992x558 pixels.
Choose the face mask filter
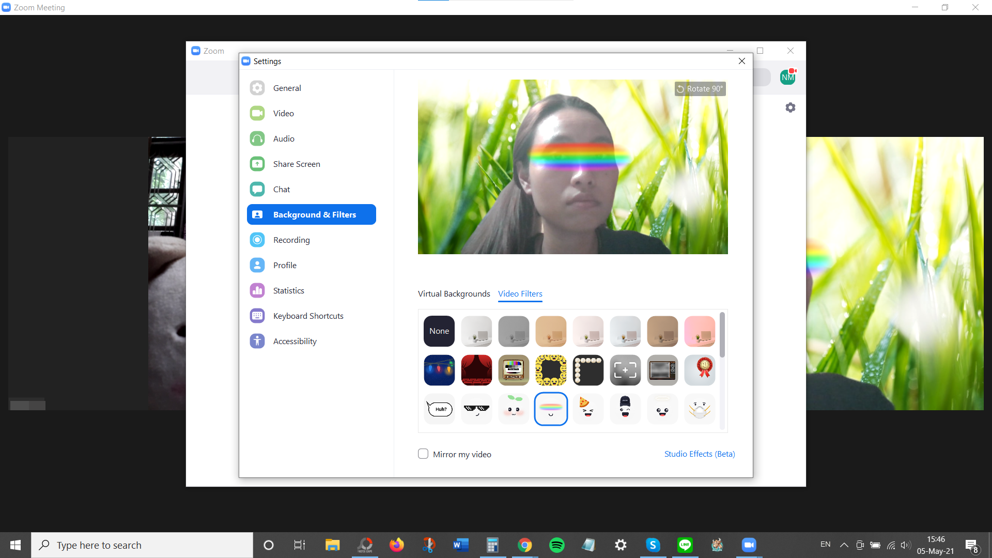[x=700, y=409]
